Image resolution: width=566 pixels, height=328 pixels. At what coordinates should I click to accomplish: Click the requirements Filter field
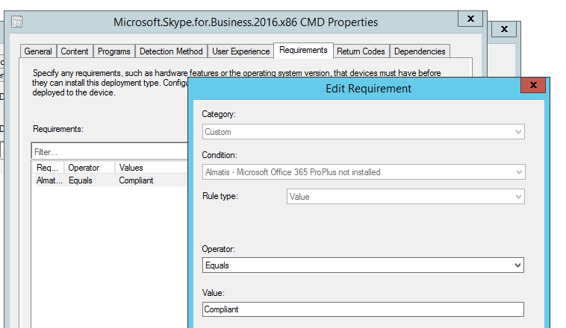(110, 152)
